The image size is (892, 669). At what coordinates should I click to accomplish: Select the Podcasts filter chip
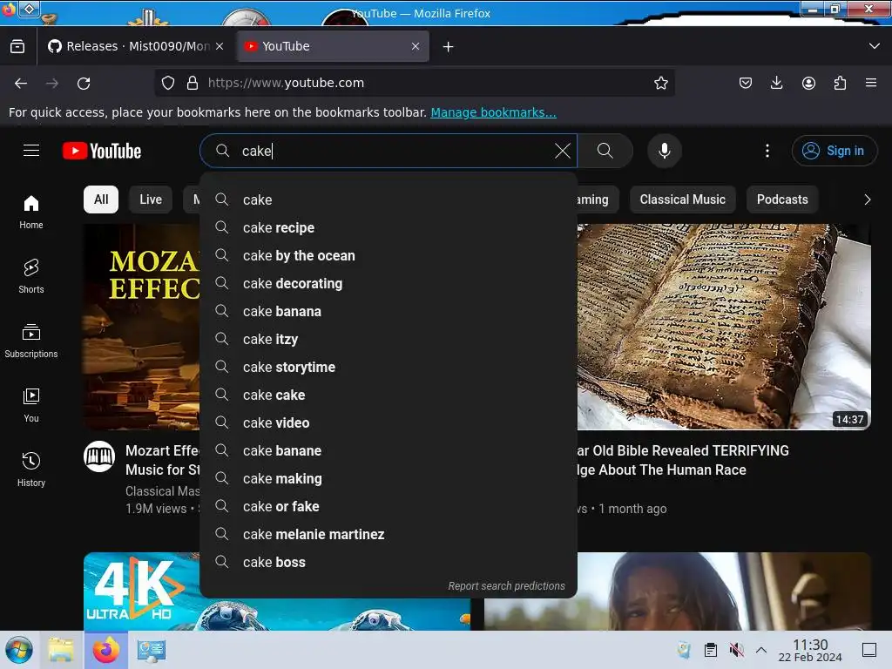pos(781,199)
